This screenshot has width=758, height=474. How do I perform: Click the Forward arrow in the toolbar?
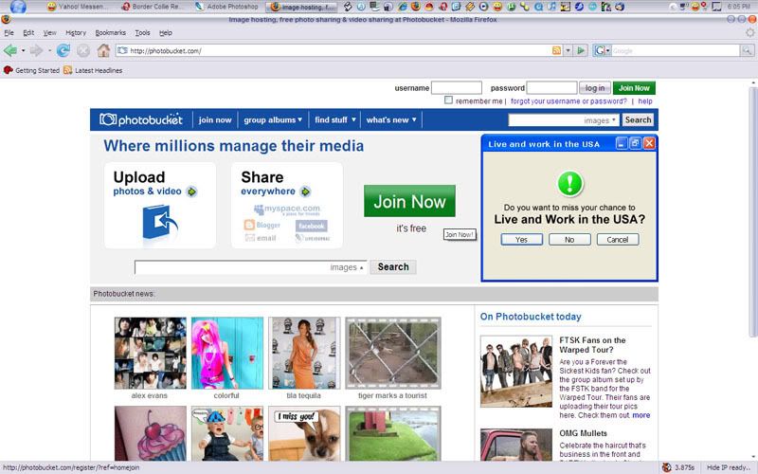pos(36,50)
